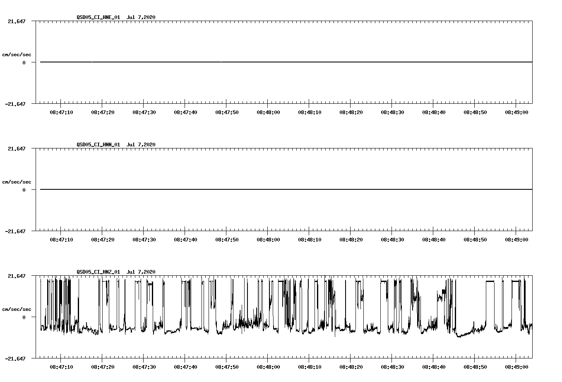562x382 pixels.
Task: Click 08:48:40 time label on HNE chart
Action: coord(434,112)
